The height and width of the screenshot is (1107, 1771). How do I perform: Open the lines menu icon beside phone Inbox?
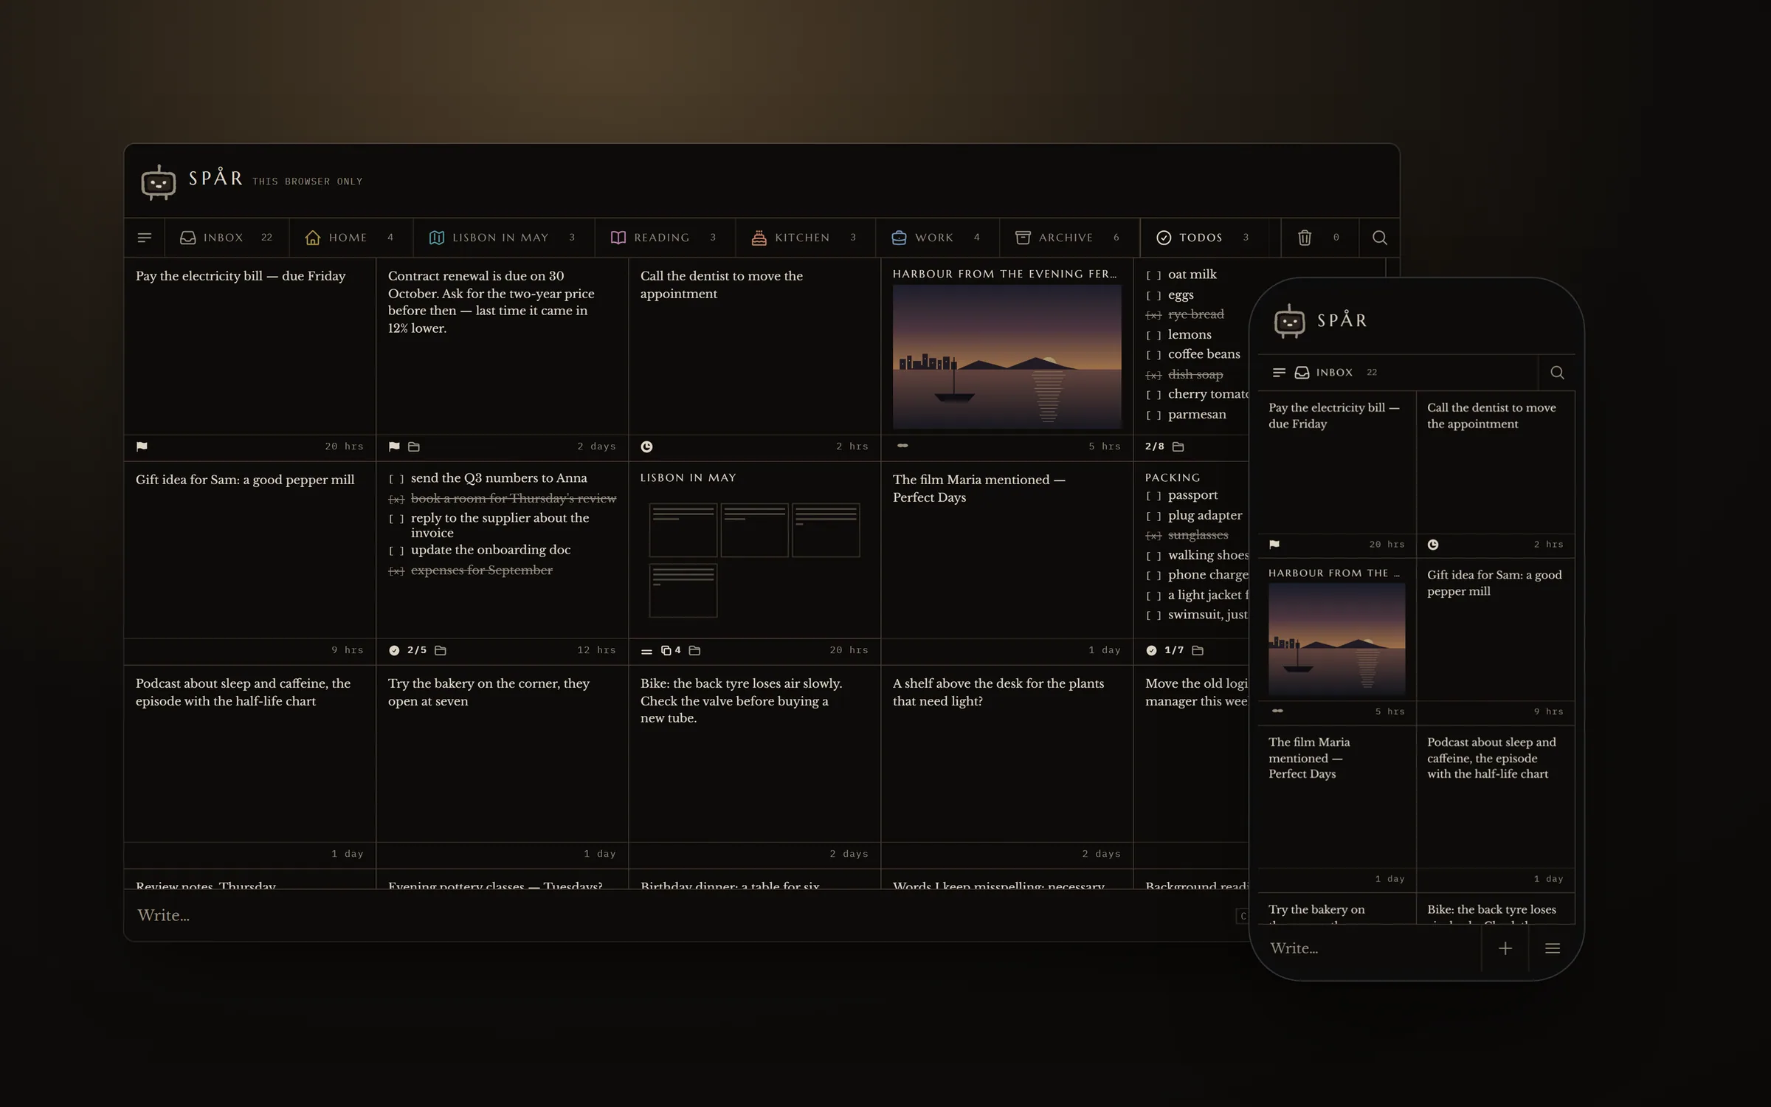click(x=1280, y=373)
